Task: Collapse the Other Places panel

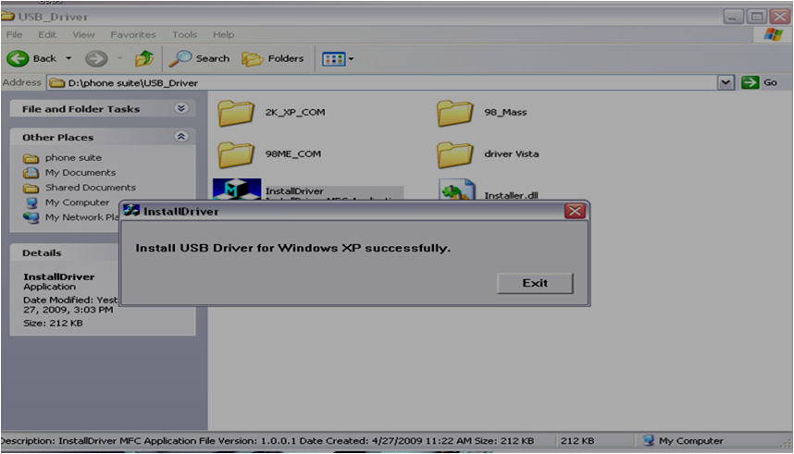Action: click(x=181, y=137)
